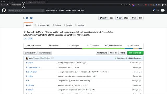
Task: Click Create new file button
Action: [102, 53]
